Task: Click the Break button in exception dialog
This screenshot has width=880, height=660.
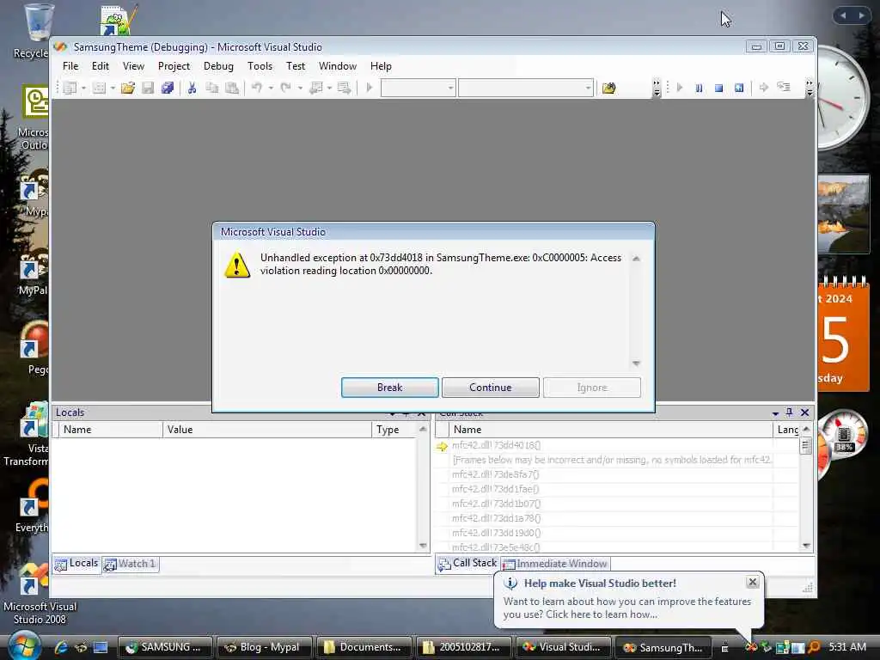Action: 390,388
